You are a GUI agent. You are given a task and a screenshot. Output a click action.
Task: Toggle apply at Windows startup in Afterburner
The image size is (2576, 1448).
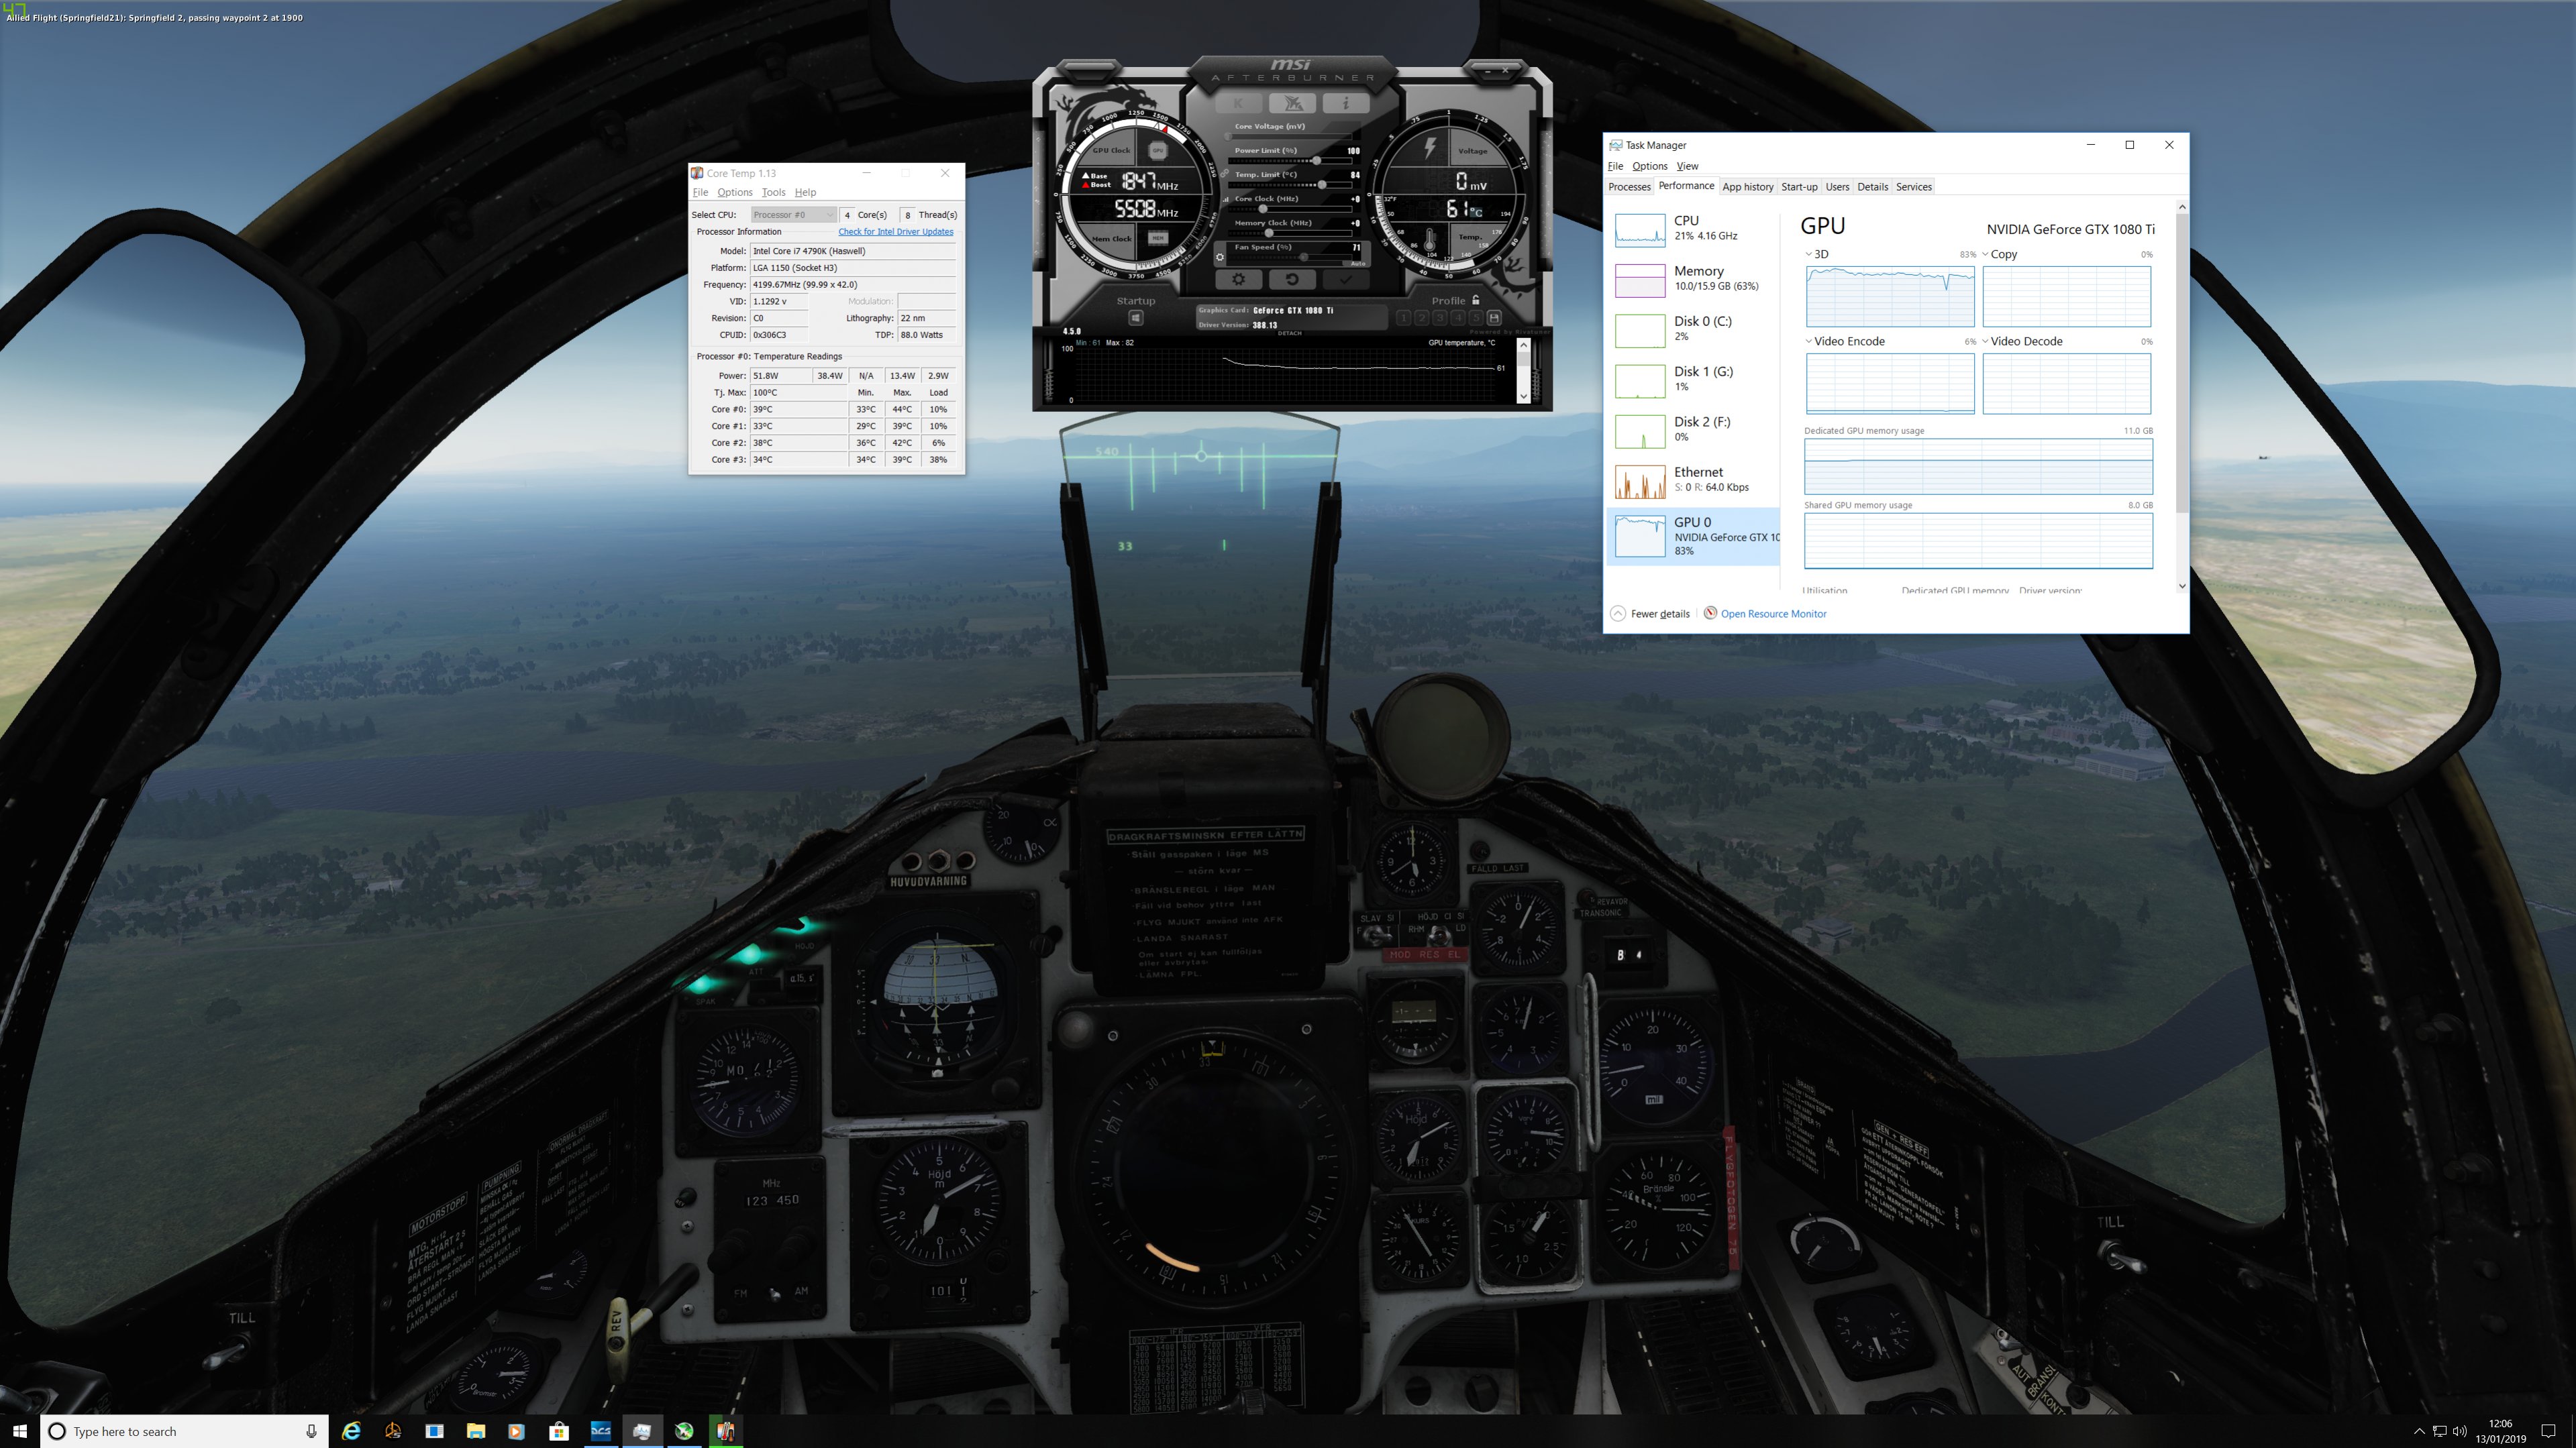click(1136, 318)
